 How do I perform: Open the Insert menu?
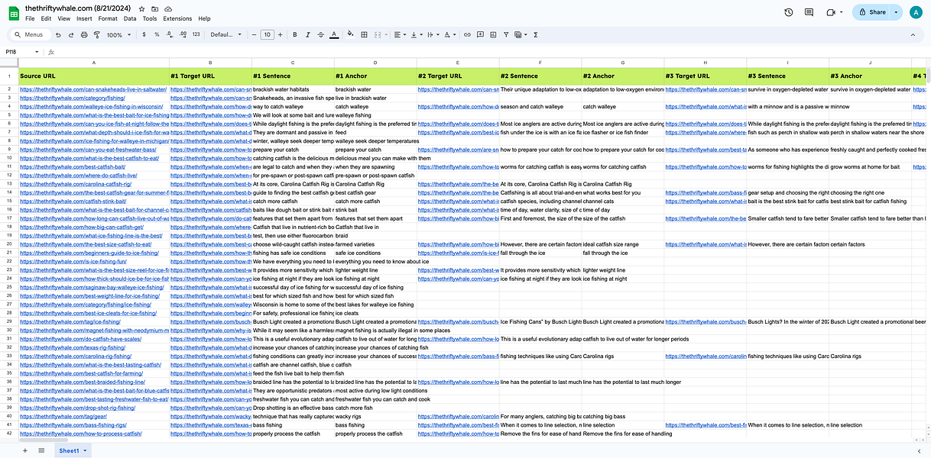click(x=84, y=18)
